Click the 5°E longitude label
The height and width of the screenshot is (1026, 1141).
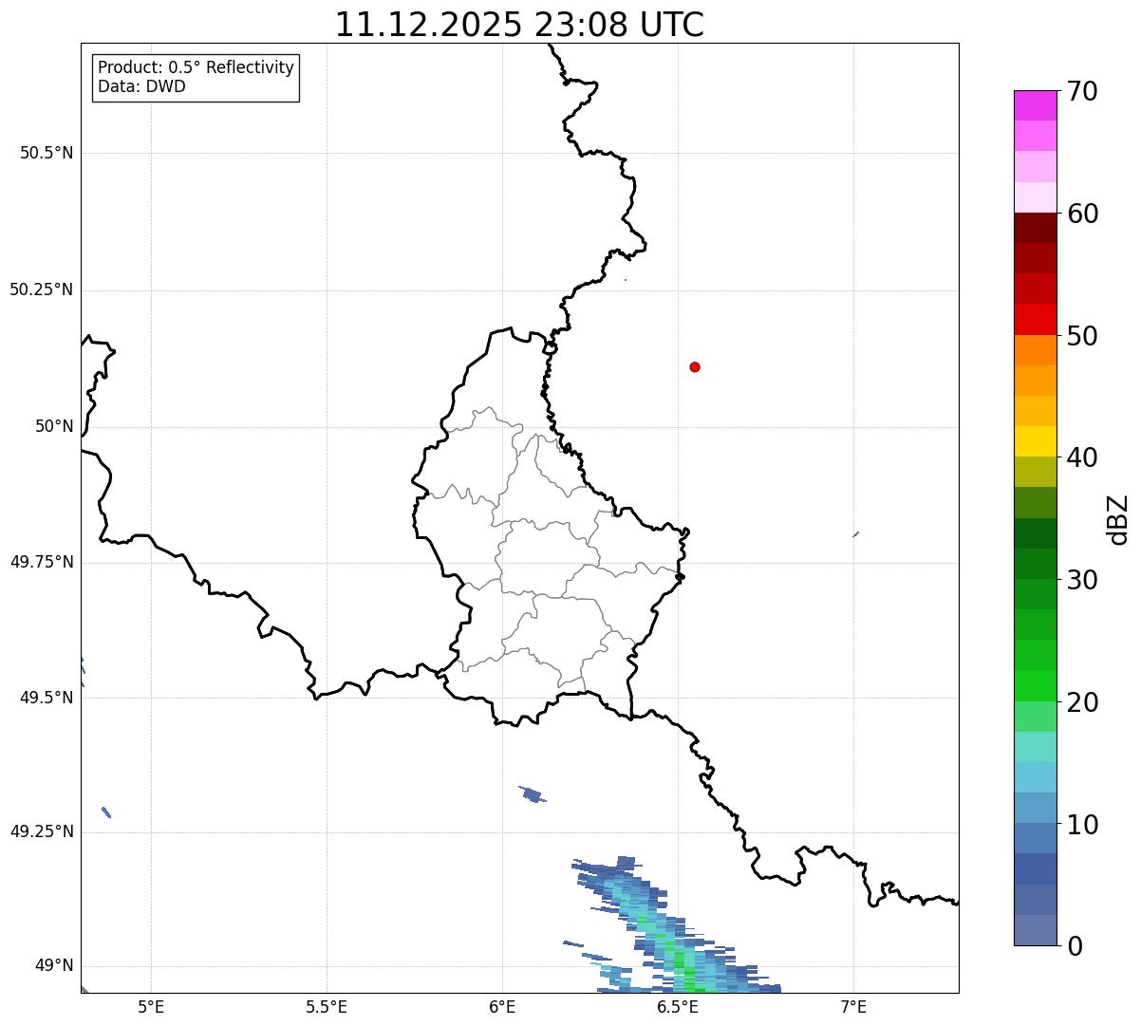coord(151,1006)
